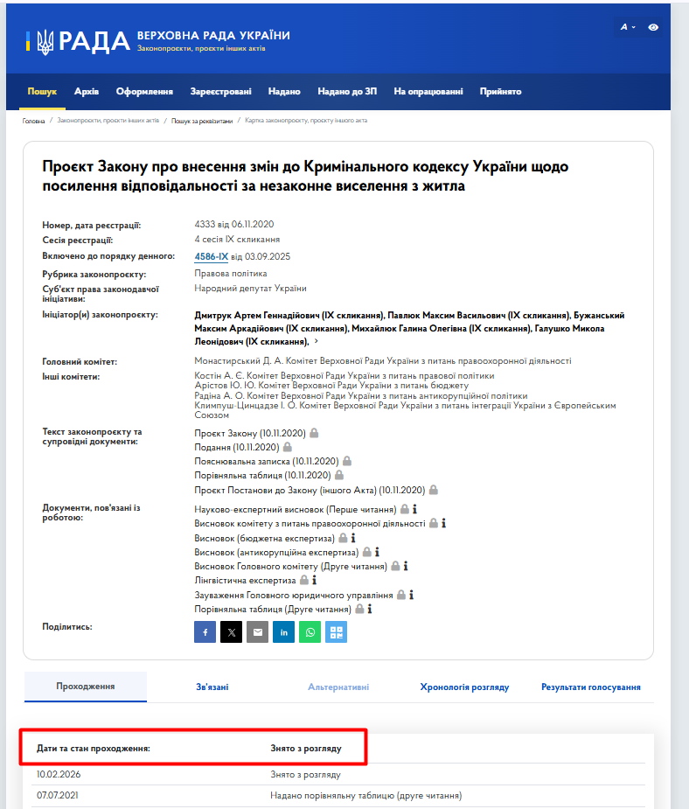Open the Прийнято menu item
The height and width of the screenshot is (809, 689).
[x=500, y=91]
